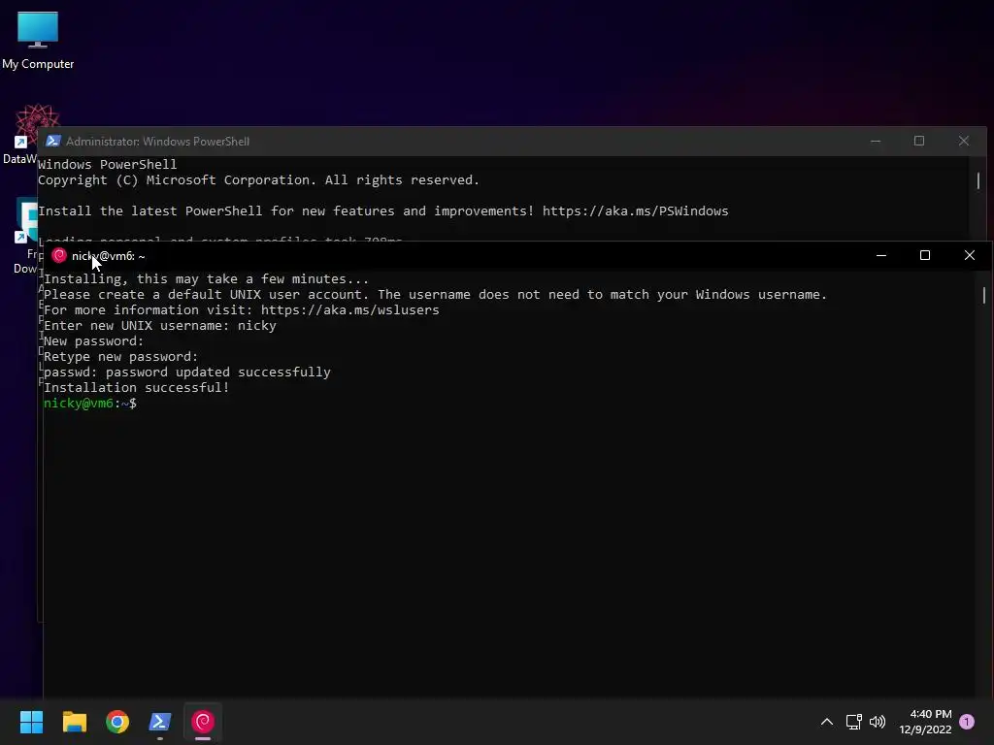
Task: Open the notification badge in the tray
Action: (x=967, y=722)
